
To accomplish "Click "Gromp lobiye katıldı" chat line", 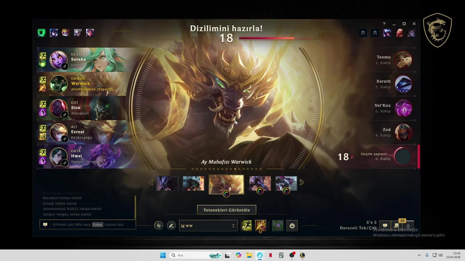I will pos(60,203).
